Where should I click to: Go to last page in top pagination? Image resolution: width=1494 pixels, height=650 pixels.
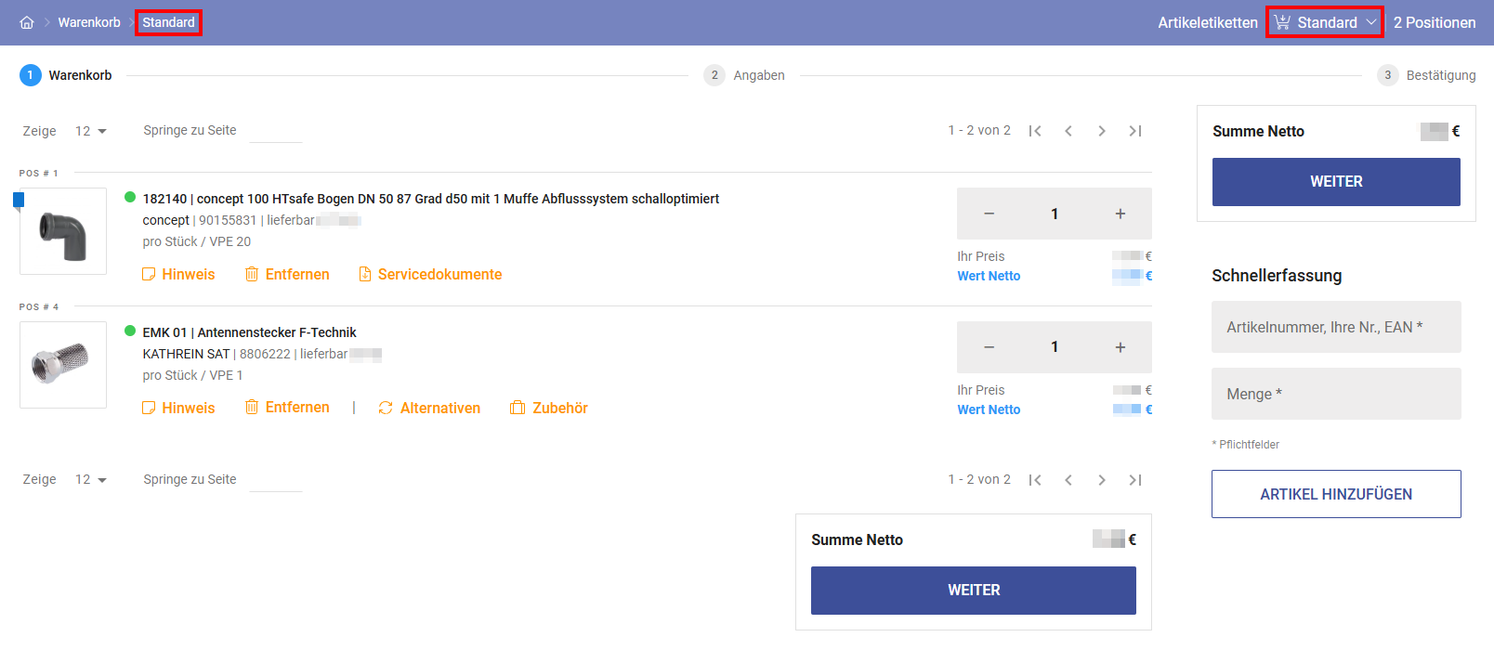click(x=1134, y=131)
